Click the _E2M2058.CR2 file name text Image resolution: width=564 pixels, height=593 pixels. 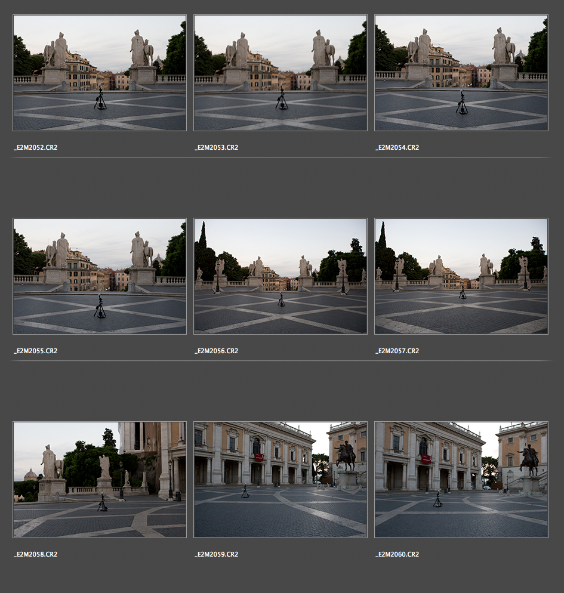pos(36,554)
